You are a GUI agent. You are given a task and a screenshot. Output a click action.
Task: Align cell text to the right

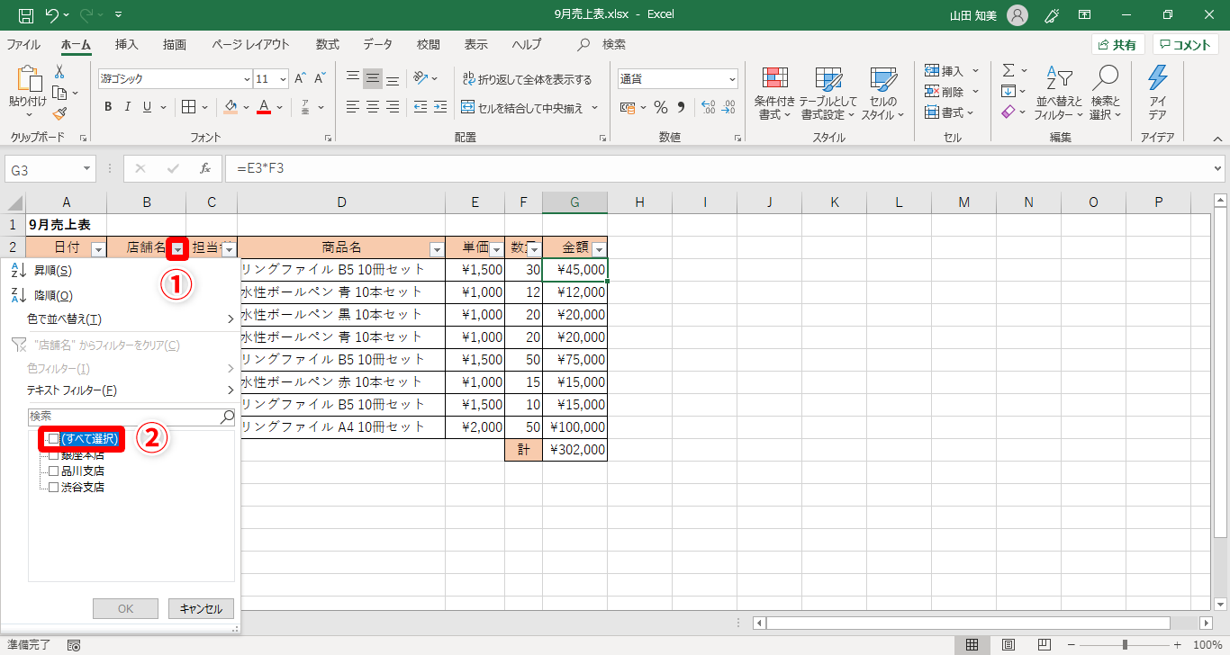coord(393,107)
